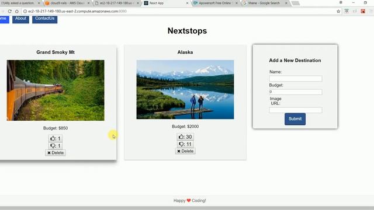Screen dimensions: 374x210
Task: Like the Grand Smoky Mt destination
Action: pos(56,138)
